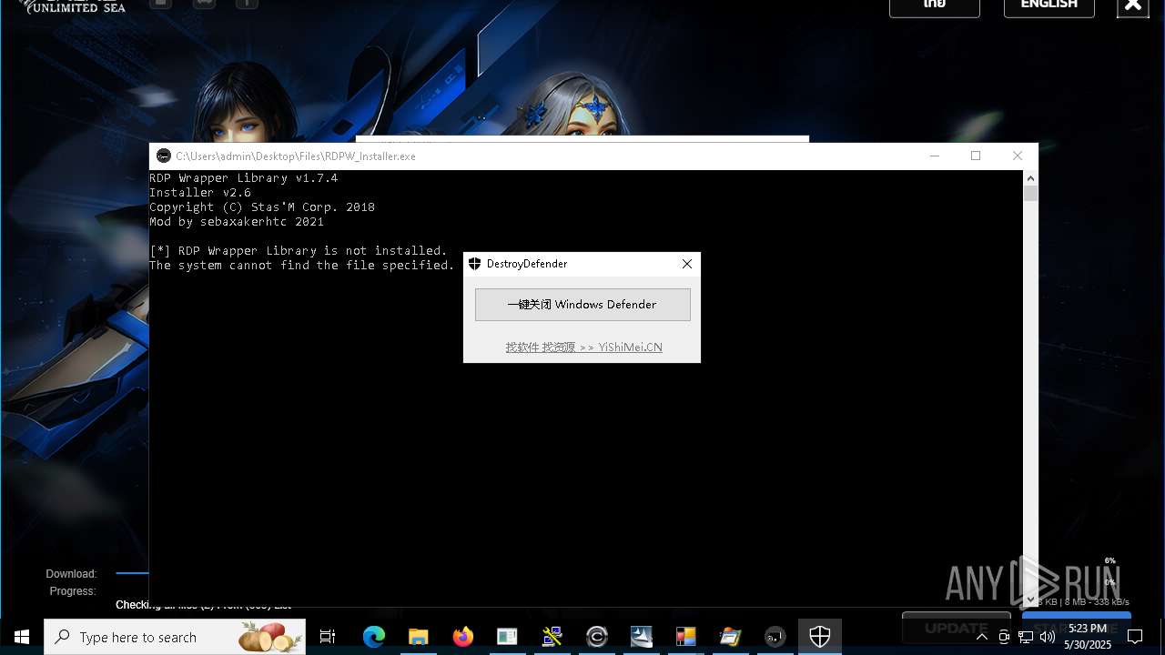Open Task View from taskbar
The image size is (1165, 655).
328,637
